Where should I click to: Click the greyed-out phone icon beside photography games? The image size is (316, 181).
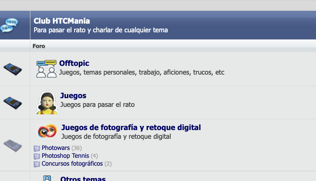pyautogui.click(x=12, y=145)
